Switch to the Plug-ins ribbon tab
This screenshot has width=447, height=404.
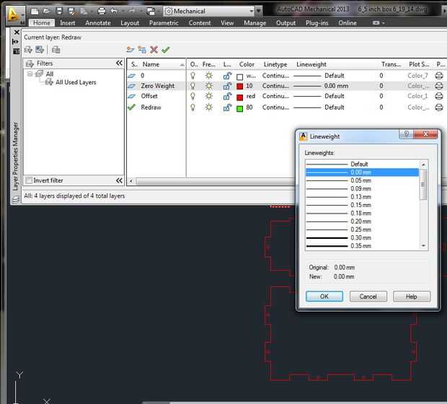pos(317,23)
